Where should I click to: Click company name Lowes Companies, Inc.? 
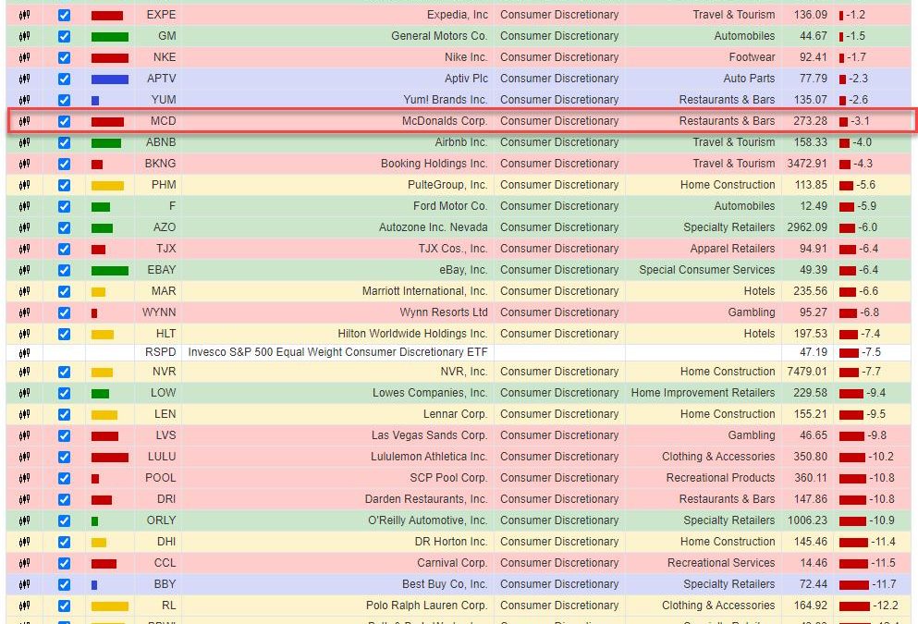coord(430,392)
